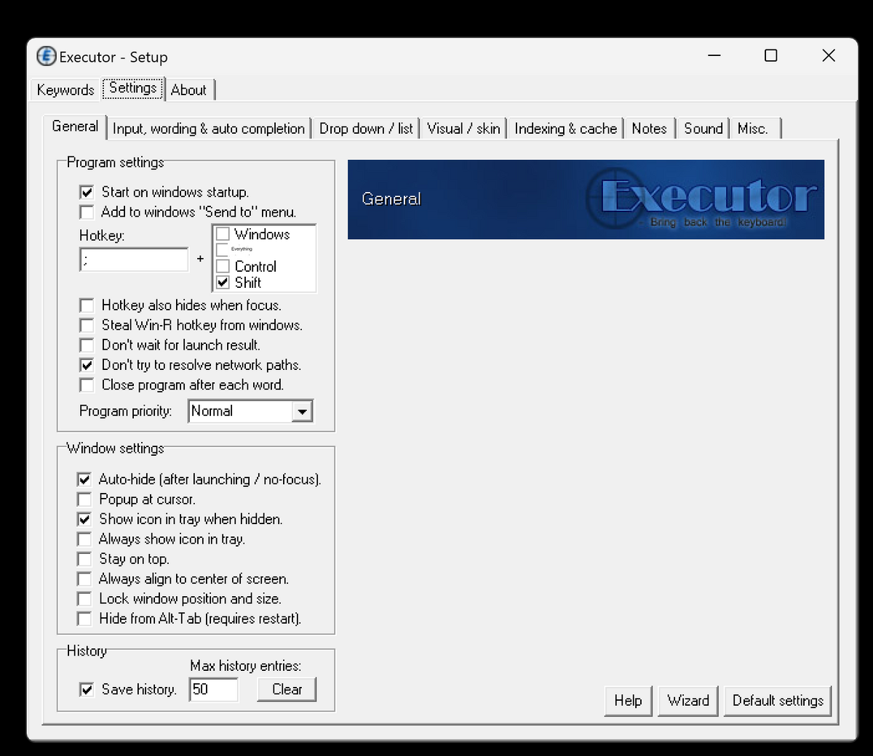Open the About tab
873x756 pixels.
tap(189, 90)
